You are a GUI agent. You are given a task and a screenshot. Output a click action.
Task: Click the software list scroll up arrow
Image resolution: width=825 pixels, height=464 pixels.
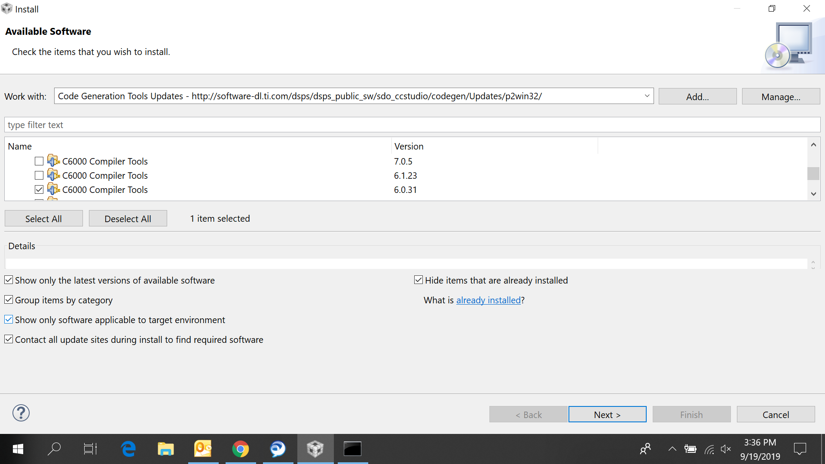click(x=813, y=145)
